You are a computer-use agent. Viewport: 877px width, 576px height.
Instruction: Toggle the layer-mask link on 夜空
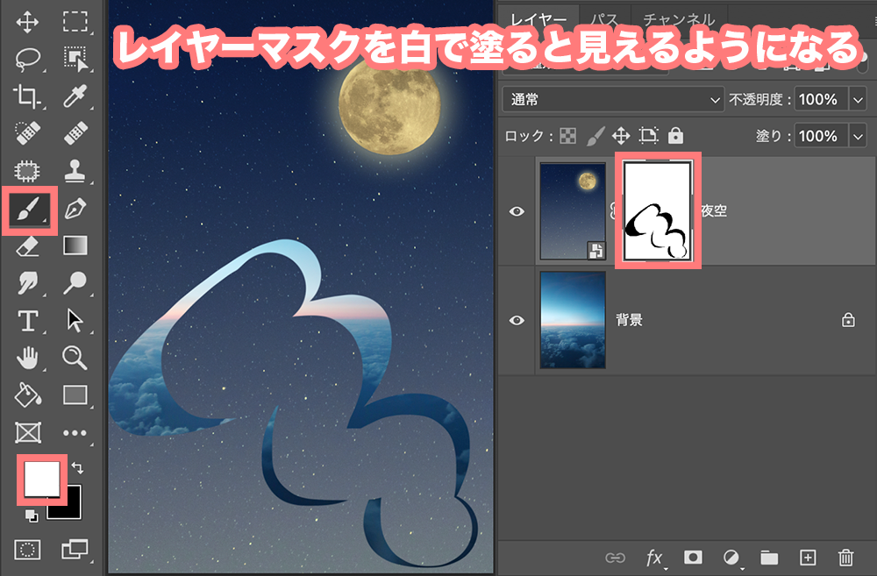pos(613,210)
